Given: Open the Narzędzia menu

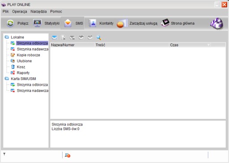Looking at the screenshot, I should click(x=38, y=12).
